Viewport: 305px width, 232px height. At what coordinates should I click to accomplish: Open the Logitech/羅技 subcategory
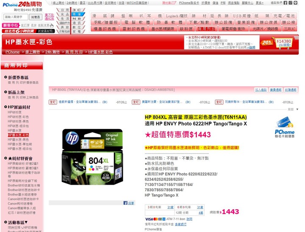(x=177, y=16)
